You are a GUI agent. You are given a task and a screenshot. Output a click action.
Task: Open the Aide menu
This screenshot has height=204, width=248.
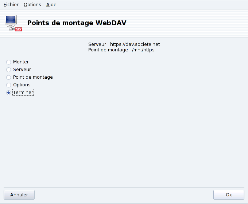click(51, 5)
